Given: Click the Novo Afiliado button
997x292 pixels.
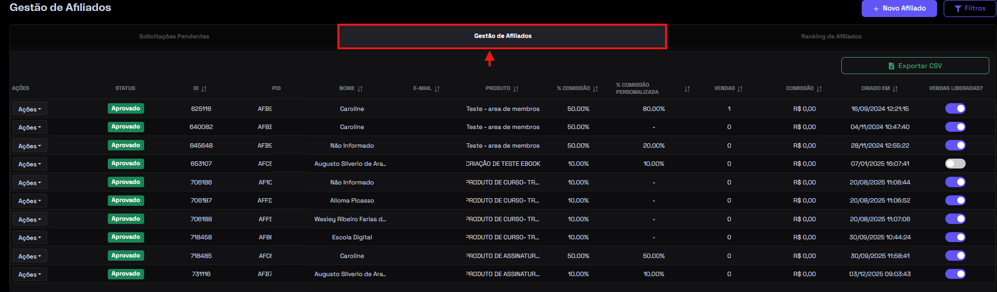Looking at the screenshot, I should [899, 8].
